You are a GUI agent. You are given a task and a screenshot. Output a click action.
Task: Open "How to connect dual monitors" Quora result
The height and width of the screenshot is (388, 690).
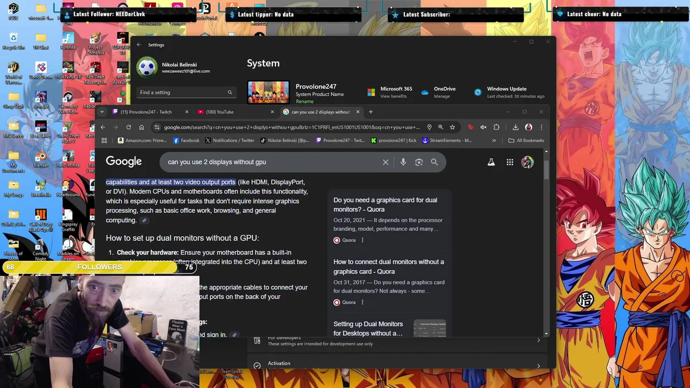(x=389, y=267)
